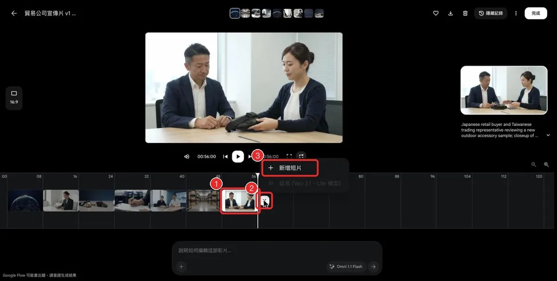Submit prompt with the arrow send button
Image resolution: width=557 pixels, height=281 pixels.
(x=373, y=267)
